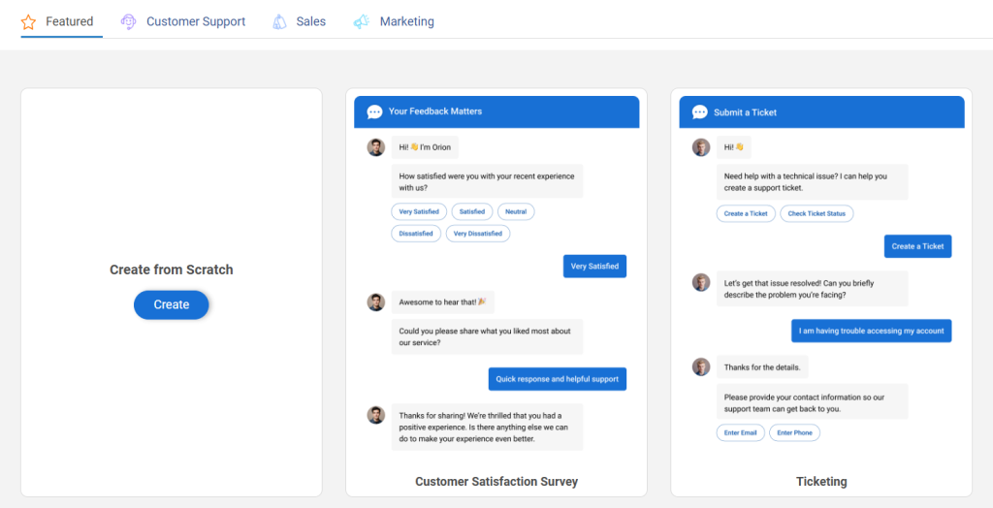Click the star icon beside Featured
This screenshot has height=508, width=993.
click(x=28, y=21)
